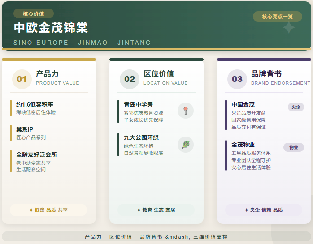The width and height of the screenshot is (313, 244).
Task: Click the 稀缺低密居住体验 description
Action: click(x=36, y=112)
